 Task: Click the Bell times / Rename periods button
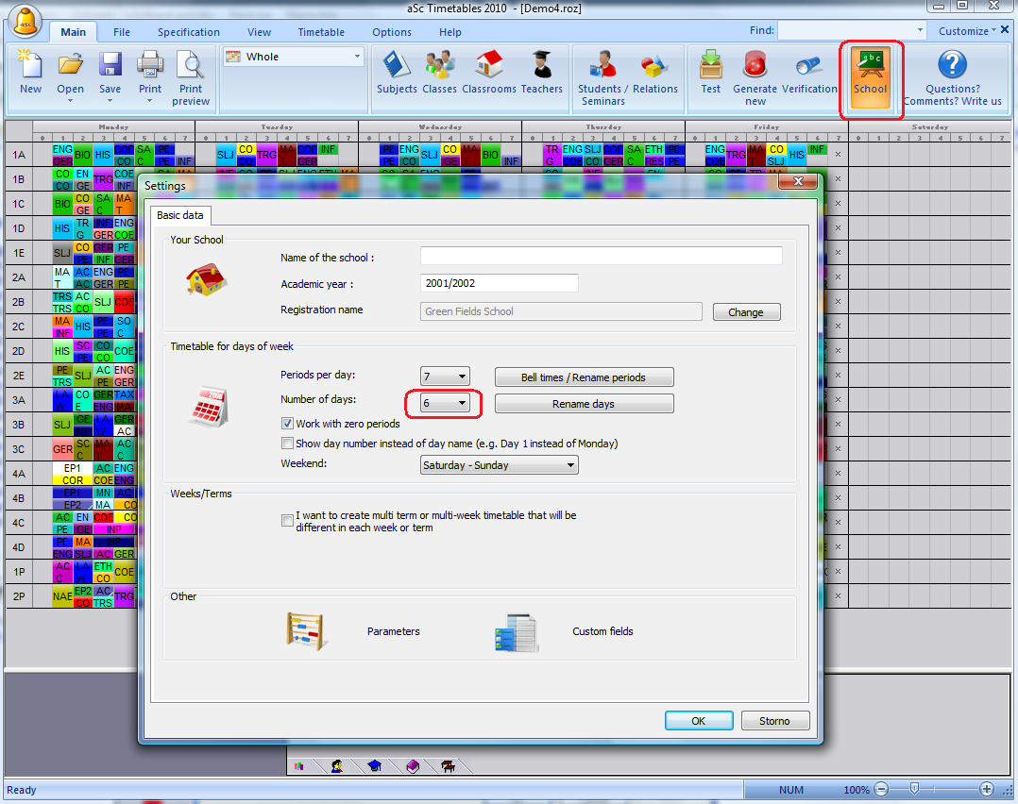584,377
